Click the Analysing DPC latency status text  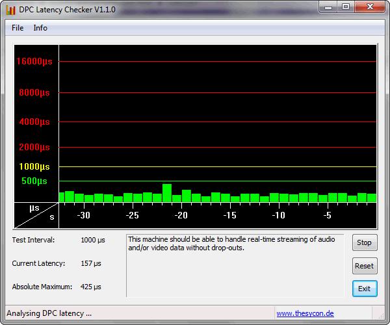(x=49, y=313)
